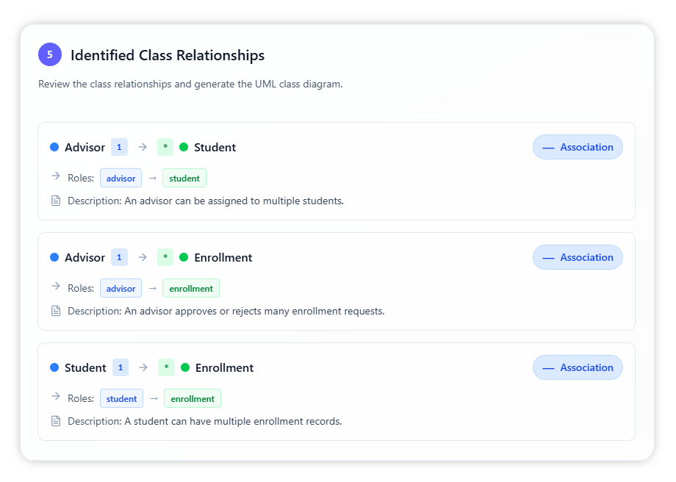
Task: Click the Enrollment class name in third card
Action: coord(224,367)
